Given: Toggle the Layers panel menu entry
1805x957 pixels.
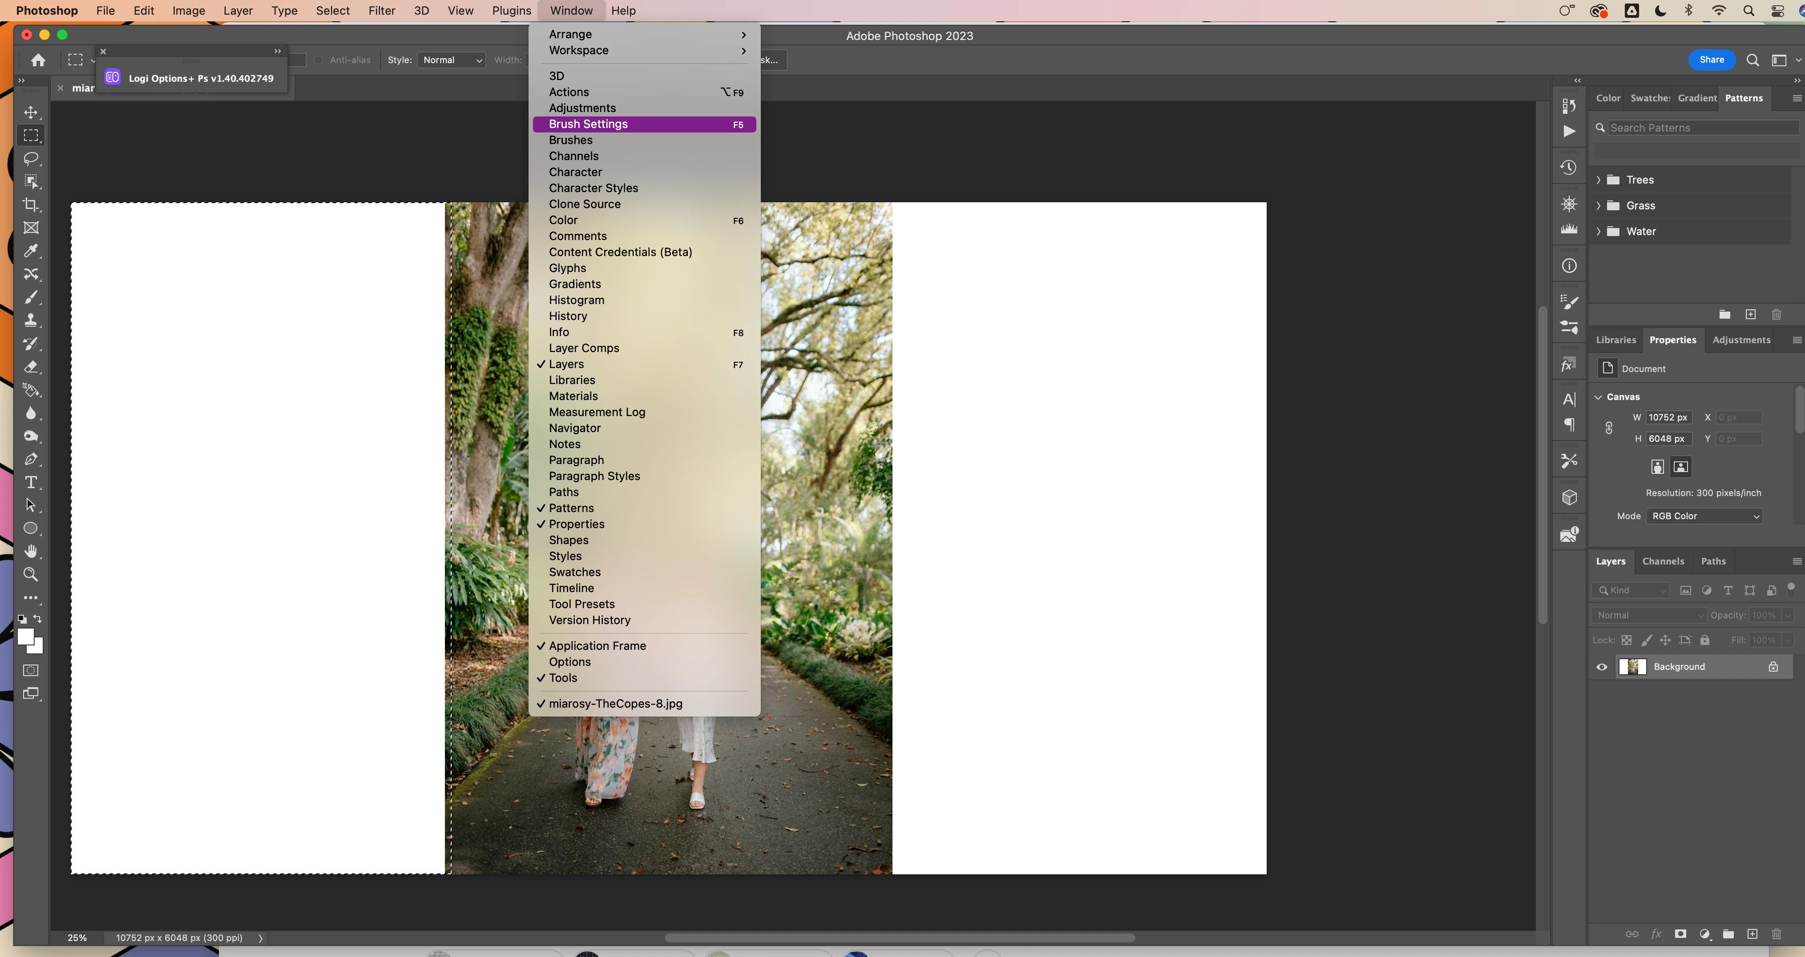Looking at the screenshot, I should (566, 364).
